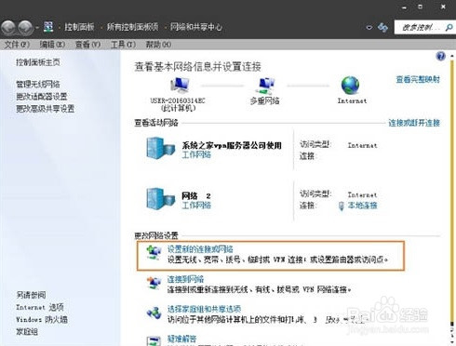Click the icon beside 连接到网络
The width and height of the screenshot is (456, 346).
click(x=154, y=283)
